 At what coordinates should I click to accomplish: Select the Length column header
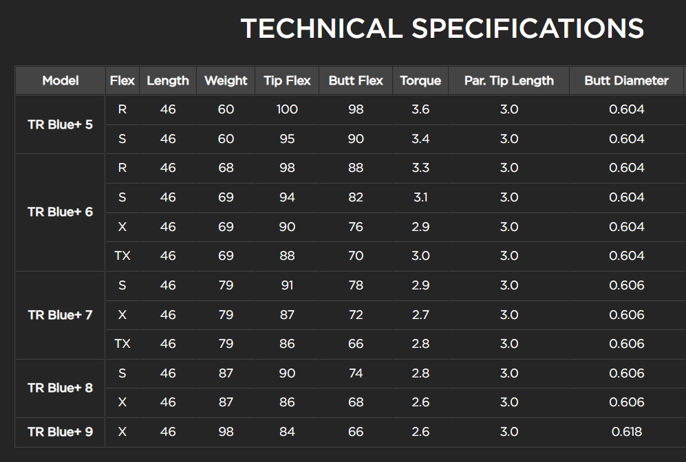[x=168, y=80]
